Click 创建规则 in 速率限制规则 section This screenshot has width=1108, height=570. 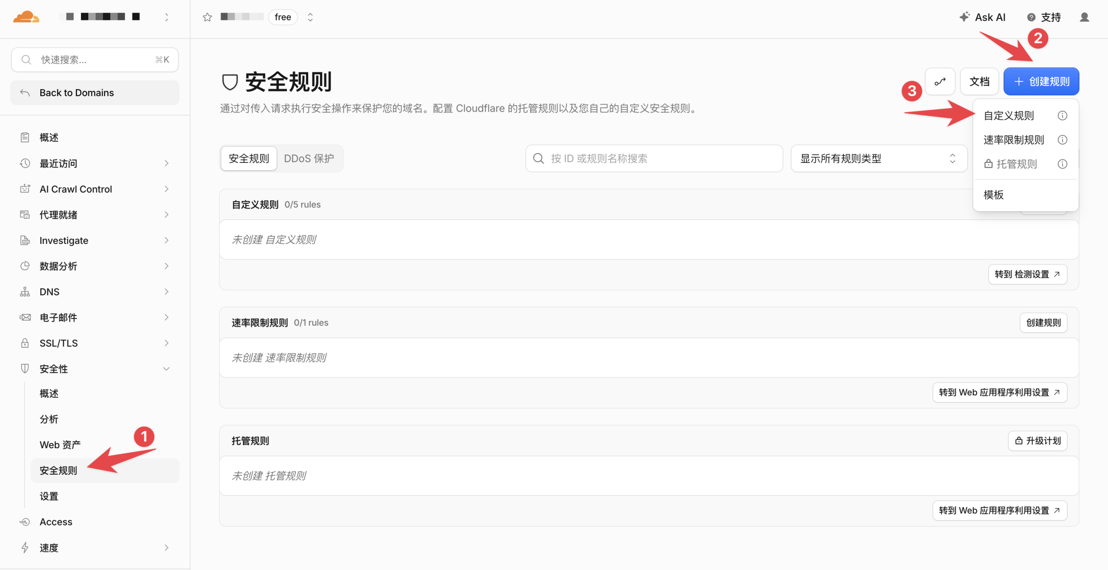click(1044, 323)
